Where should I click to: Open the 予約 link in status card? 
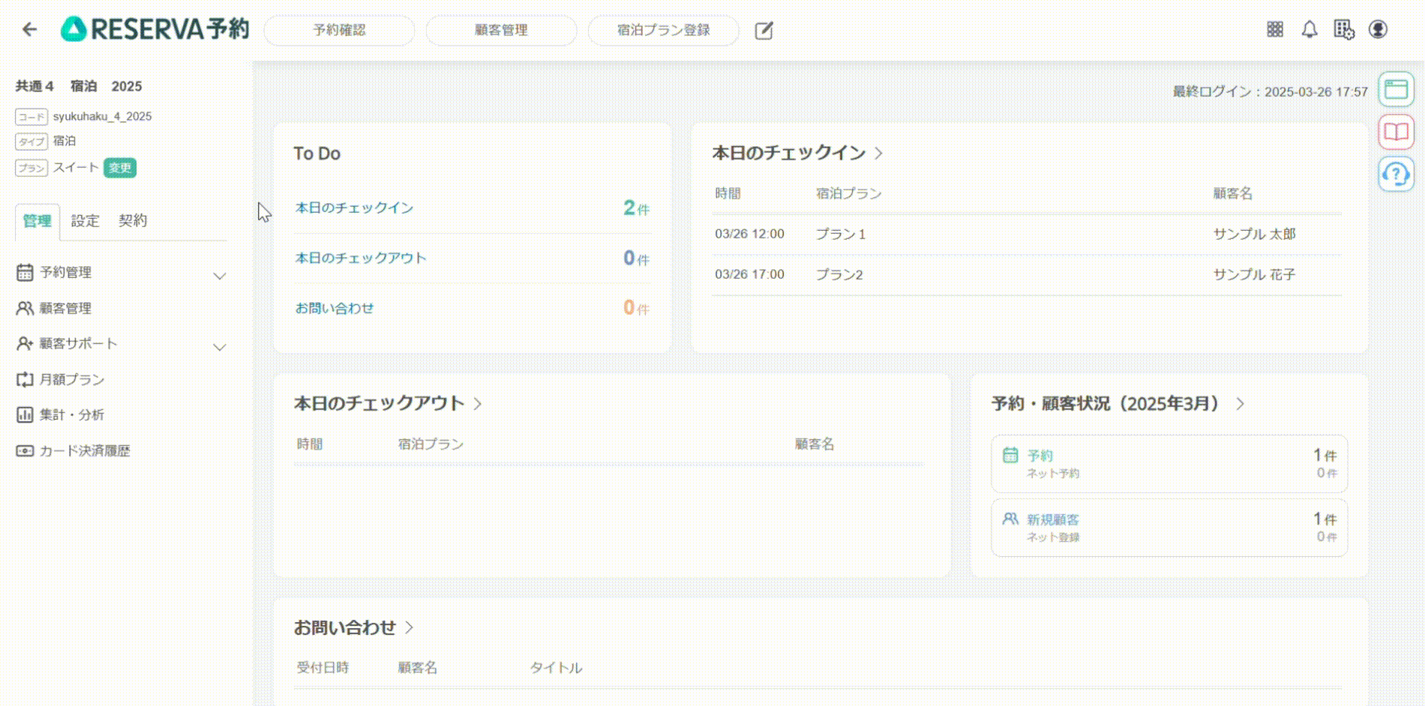pos(1039,455)
